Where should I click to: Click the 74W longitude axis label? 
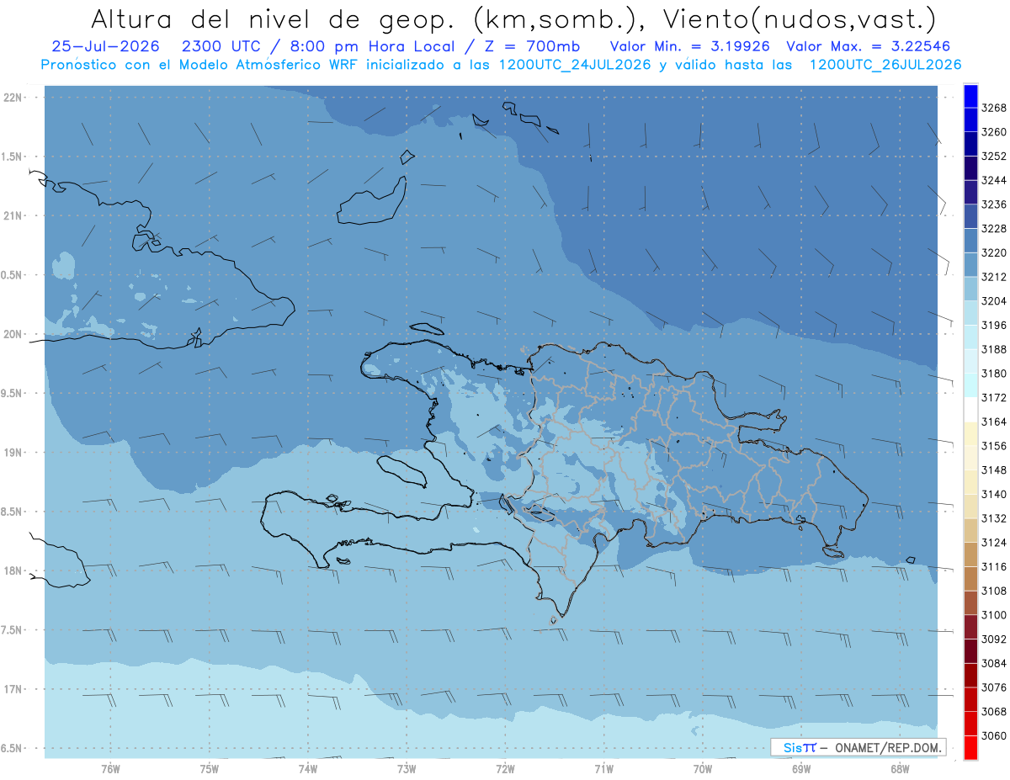click(308, 768)
